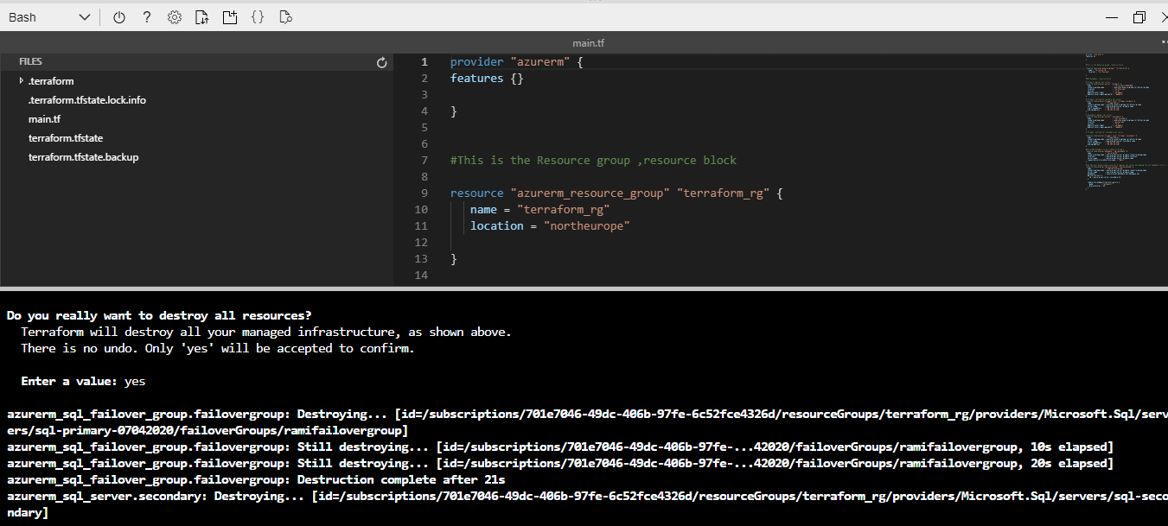Click the 'provider "azurerm"' code line
The image size is (1168, 526).
click(x=517, y=62)
